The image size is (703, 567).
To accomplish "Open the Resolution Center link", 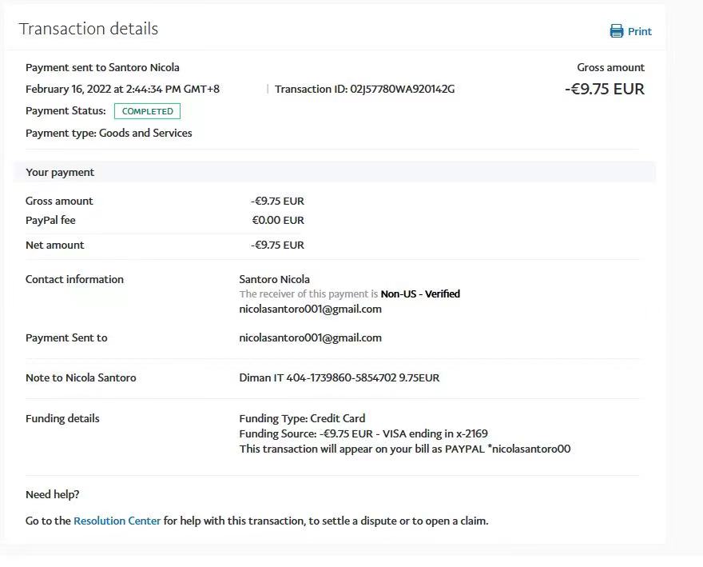I will [117, 521].
